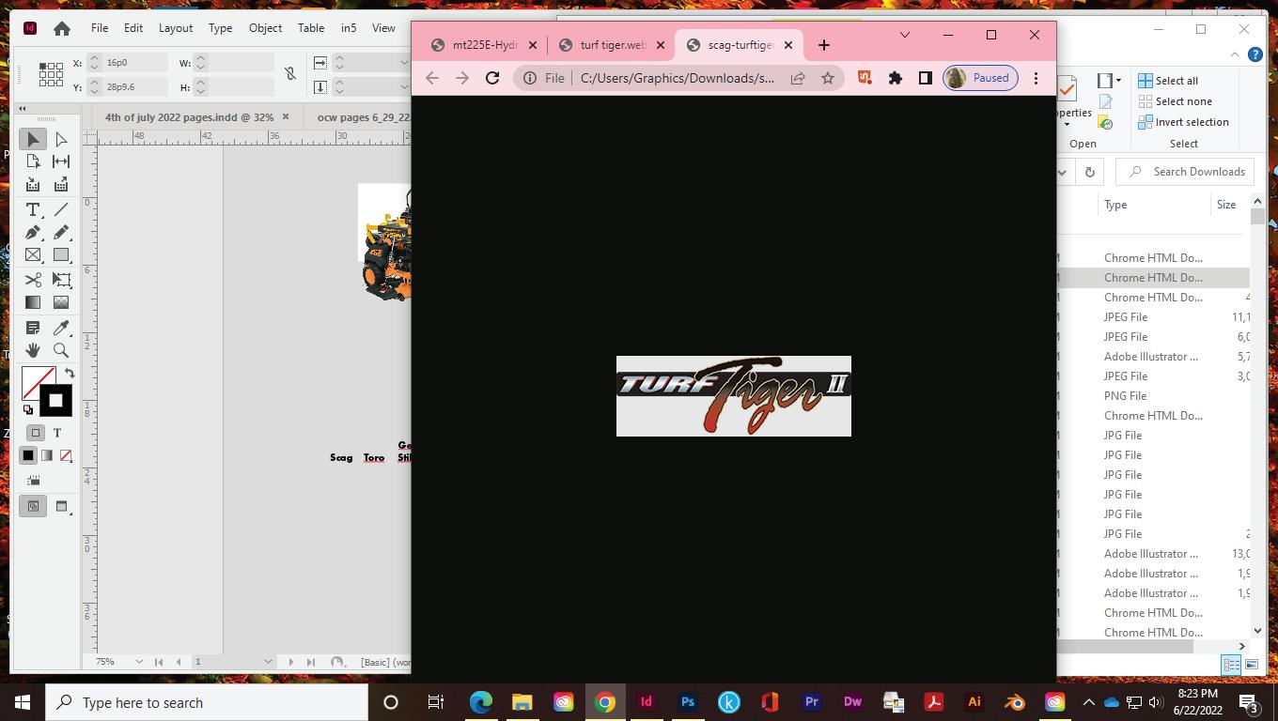Screen dimensions: 1278x721
Task: Switch to the turf tiger.webp Chrome tab
Action: (612, 45)
